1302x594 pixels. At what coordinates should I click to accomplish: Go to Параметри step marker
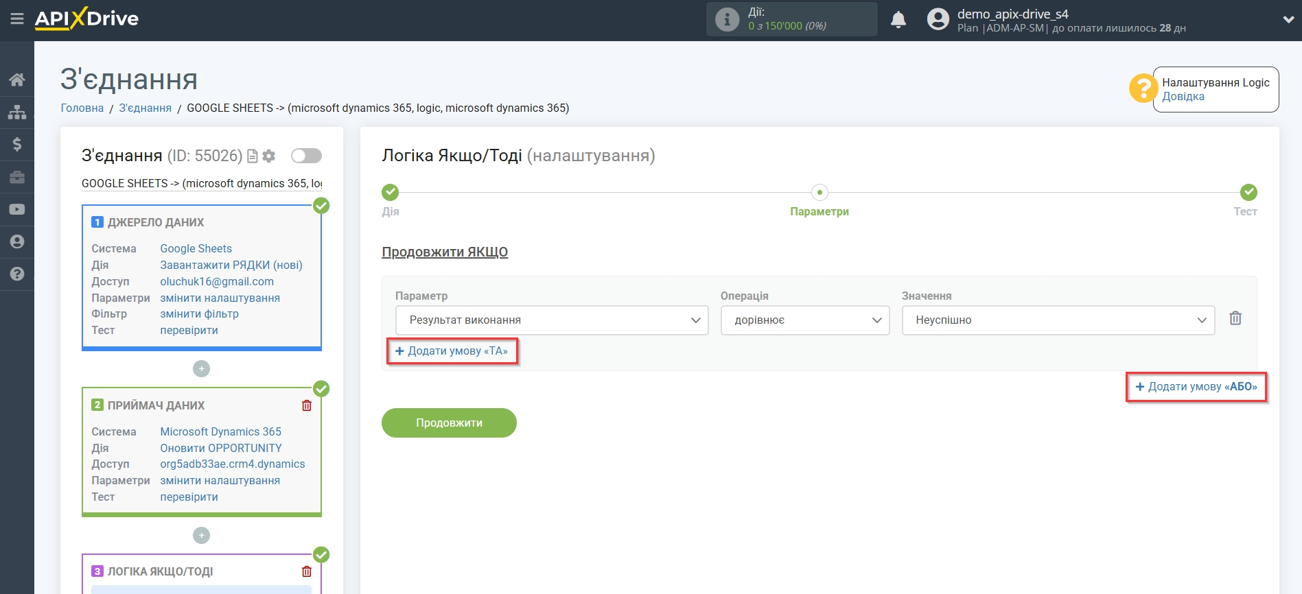point(819,192)
